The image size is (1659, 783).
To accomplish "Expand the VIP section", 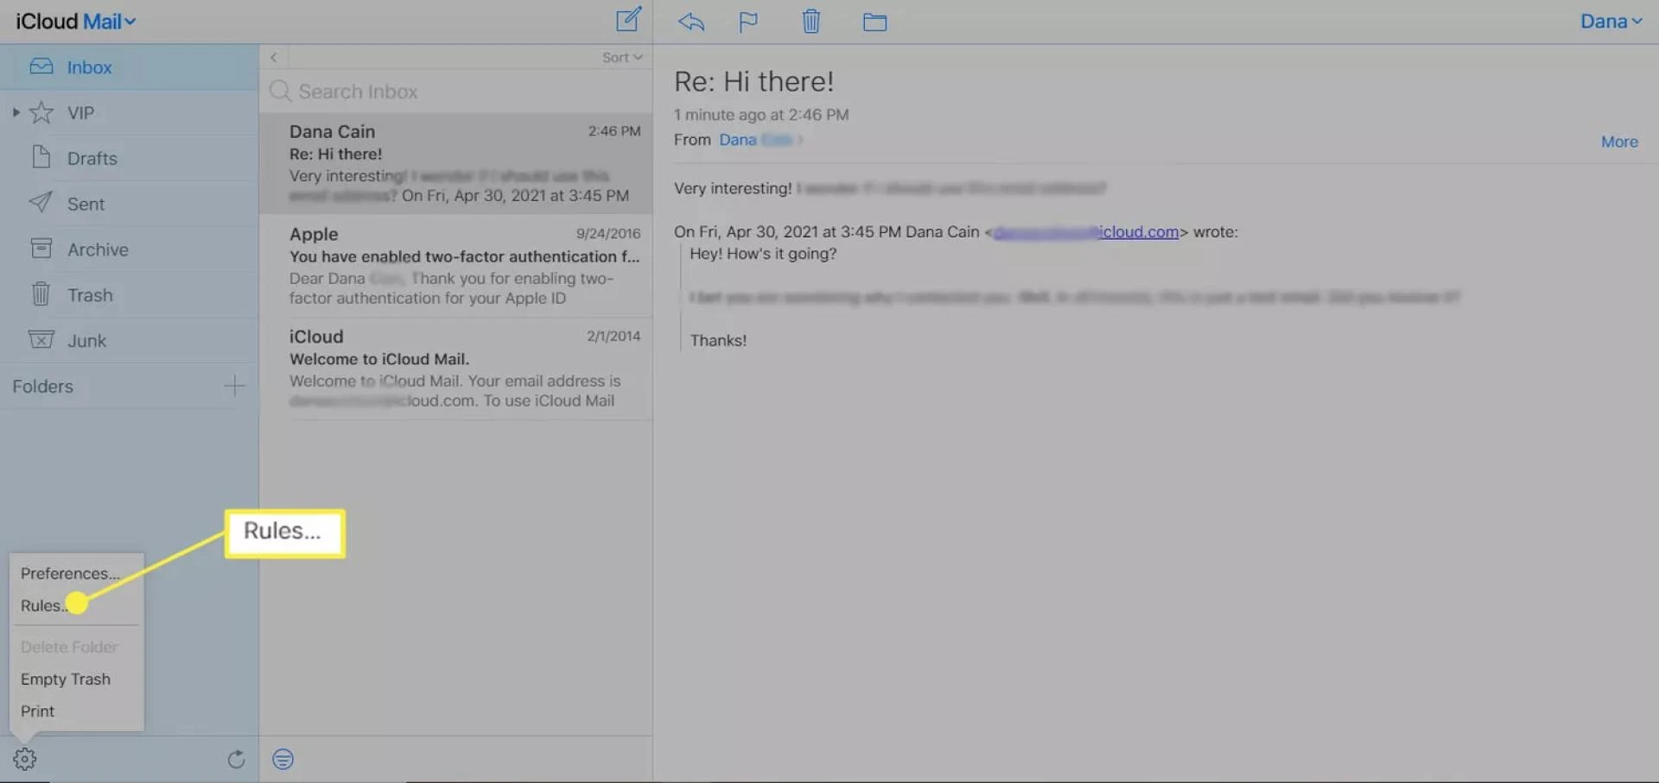I will pyautogui.click(x=16, y=112).
